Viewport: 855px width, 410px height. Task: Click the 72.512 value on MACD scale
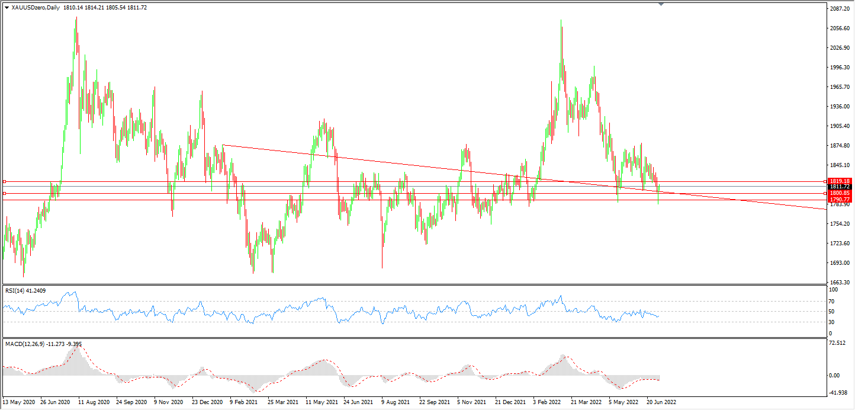836,343
